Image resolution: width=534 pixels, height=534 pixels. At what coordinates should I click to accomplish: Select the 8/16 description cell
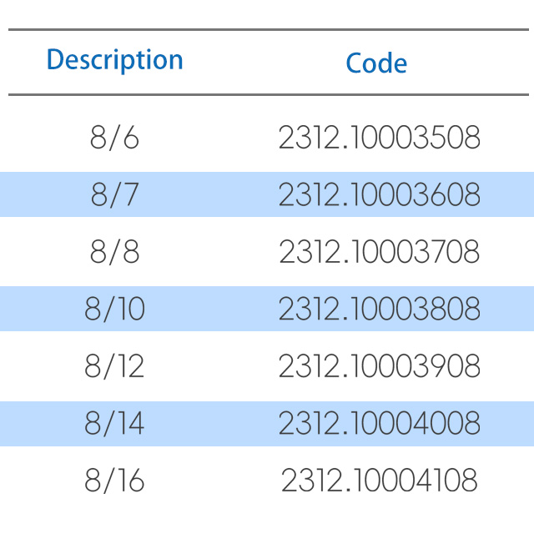114,481
